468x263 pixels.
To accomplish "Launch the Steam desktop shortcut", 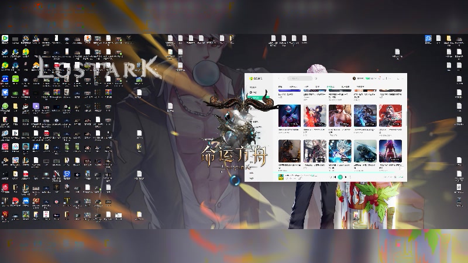I will (x=5, y=53).
